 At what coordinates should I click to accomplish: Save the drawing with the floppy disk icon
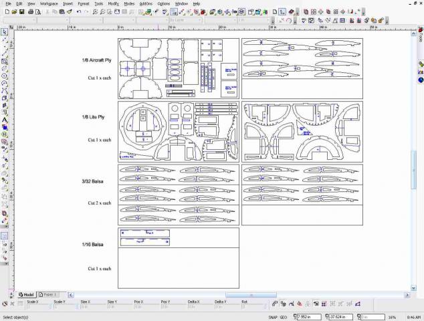(20, 11)
